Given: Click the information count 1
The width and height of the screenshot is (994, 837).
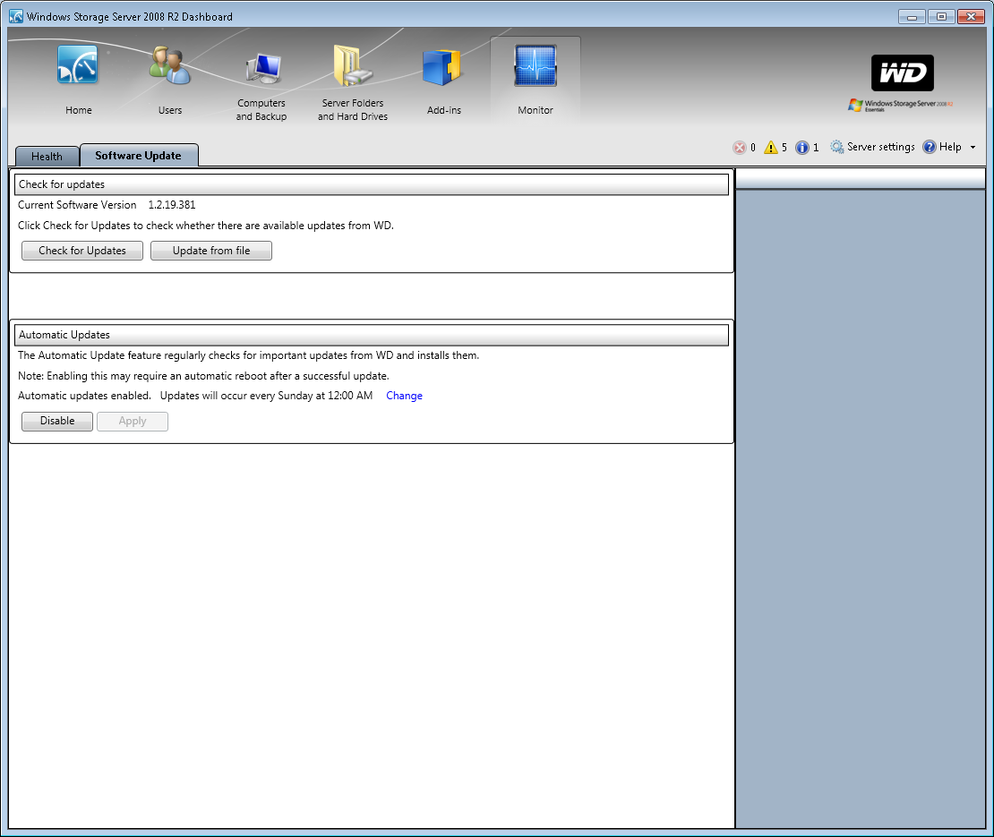Looking at the screenshot, I should 816,148.
